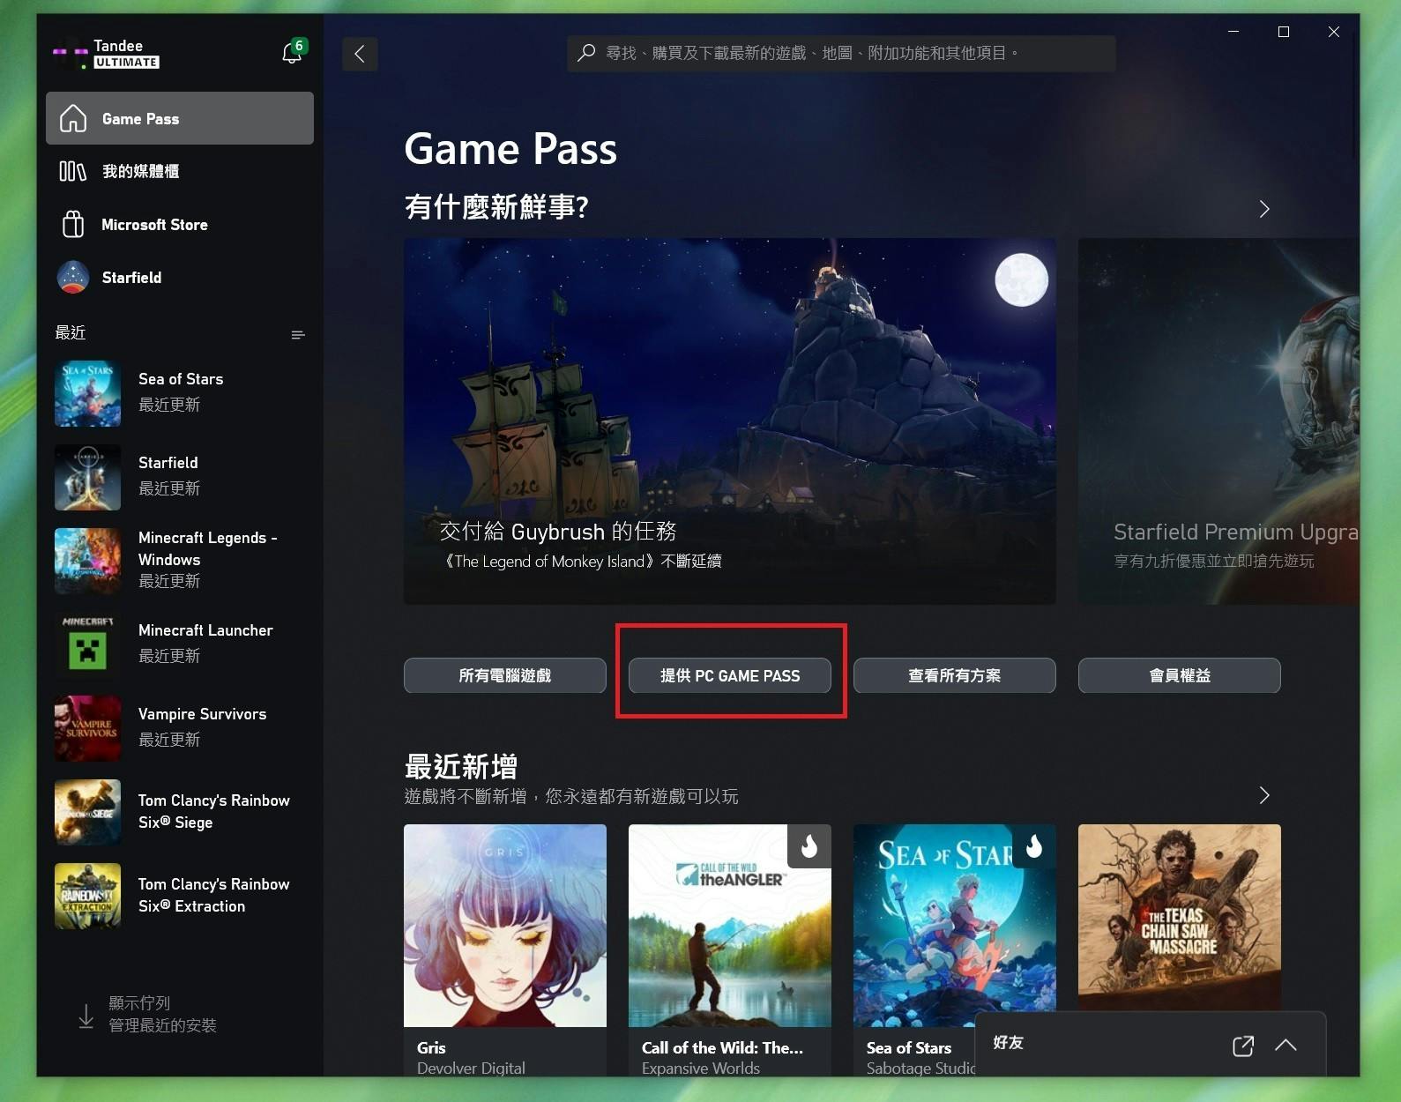Click the Sea of Stars title in recent list

181,379
